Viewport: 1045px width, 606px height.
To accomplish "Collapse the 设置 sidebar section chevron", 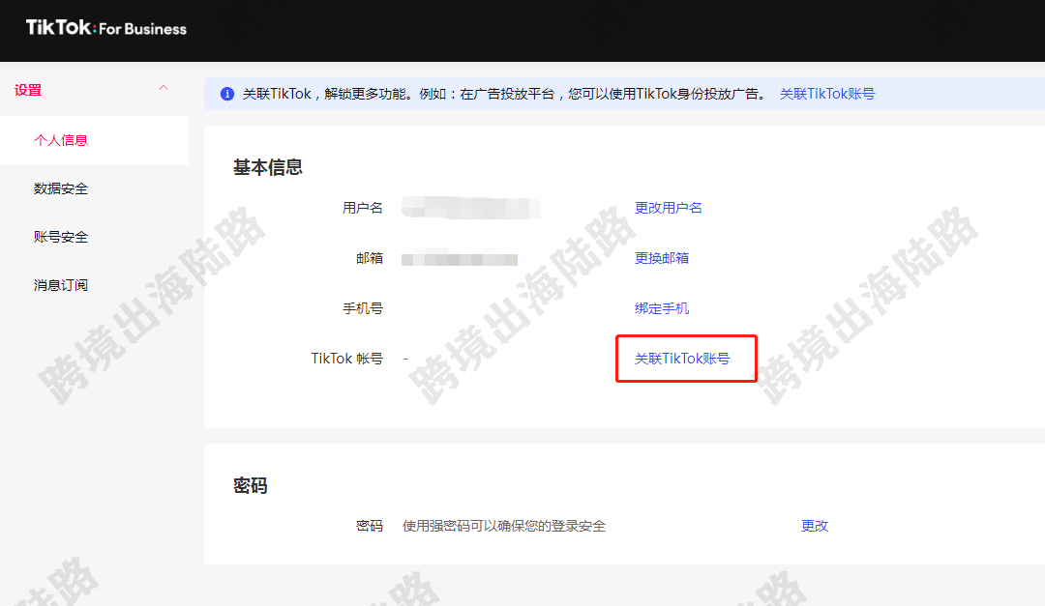I will point(164,89).
